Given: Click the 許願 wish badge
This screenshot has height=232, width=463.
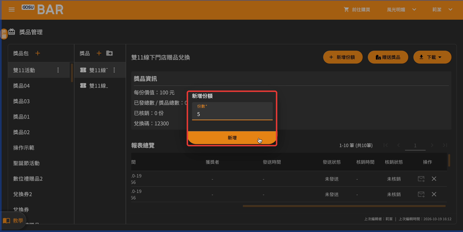Looking at the screenshot, I should [x=4, y=34].
